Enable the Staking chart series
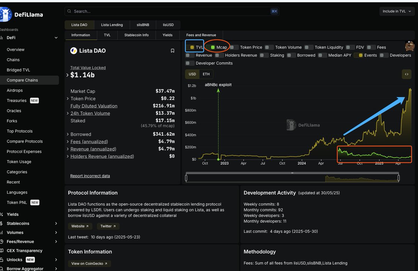Image resolution: width=418 pixels, height=271 pixels. (264, 55)
